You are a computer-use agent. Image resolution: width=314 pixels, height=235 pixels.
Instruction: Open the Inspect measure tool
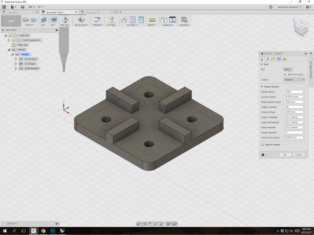(151, 21)
